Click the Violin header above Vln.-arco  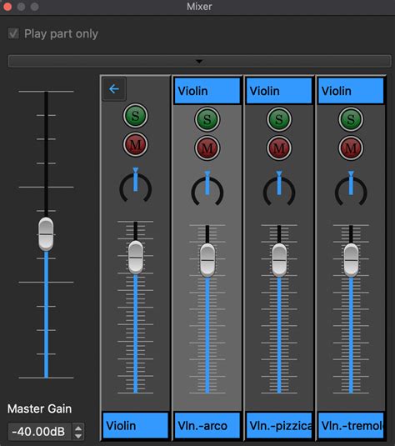click(x=207, y=91)
